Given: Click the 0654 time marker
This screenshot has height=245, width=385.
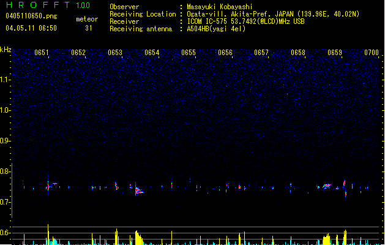Looking at the screenshot, I should click(152, 53).
